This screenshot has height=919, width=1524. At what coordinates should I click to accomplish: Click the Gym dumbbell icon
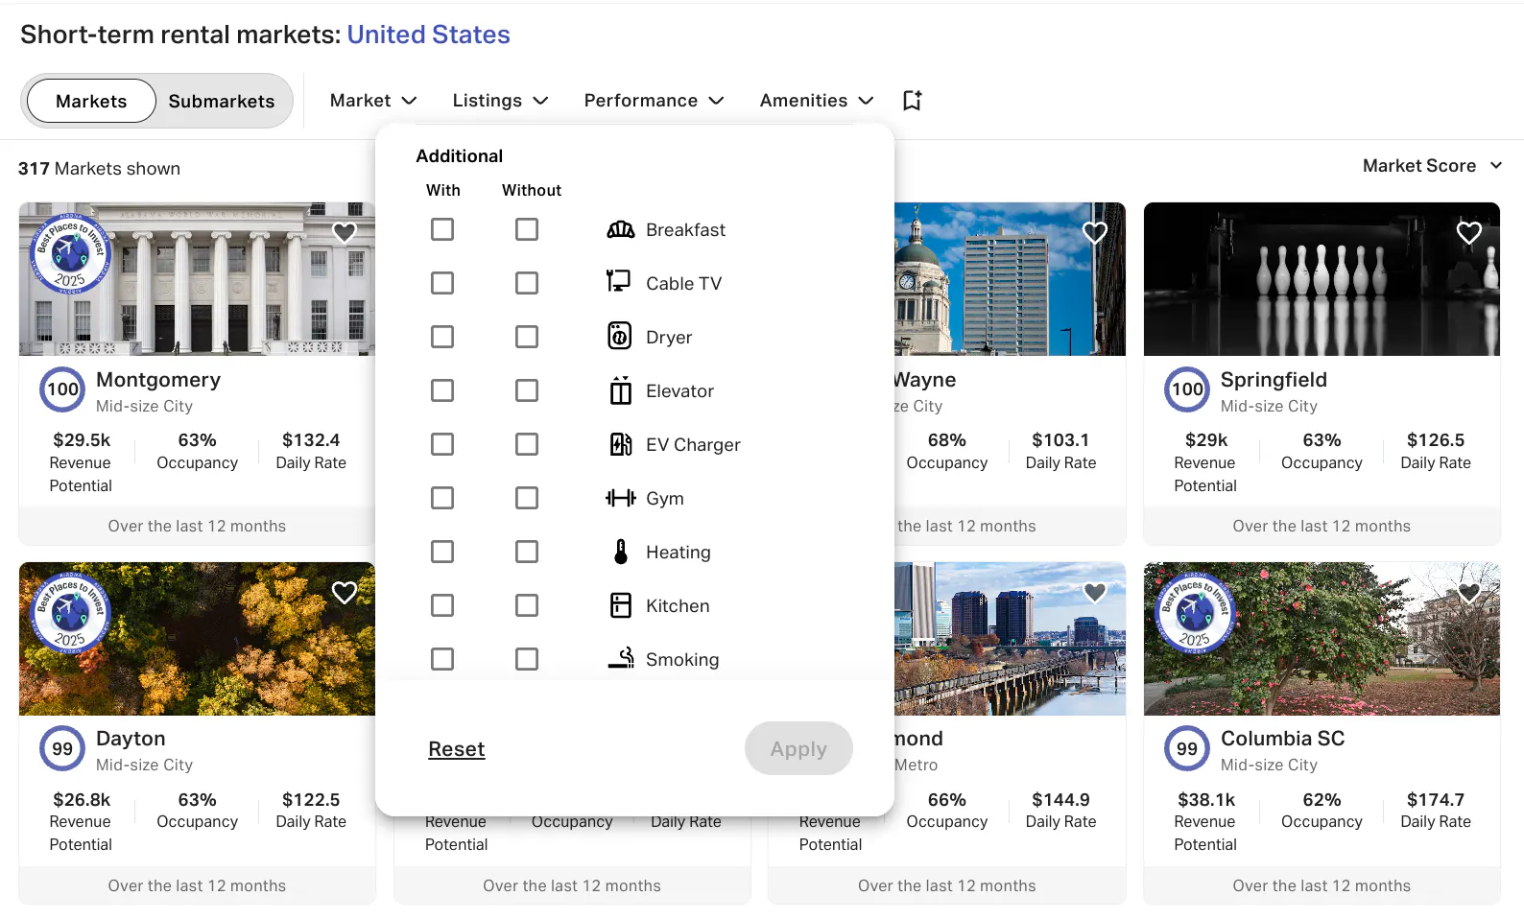pyautogui.click(x=621, y=498)
